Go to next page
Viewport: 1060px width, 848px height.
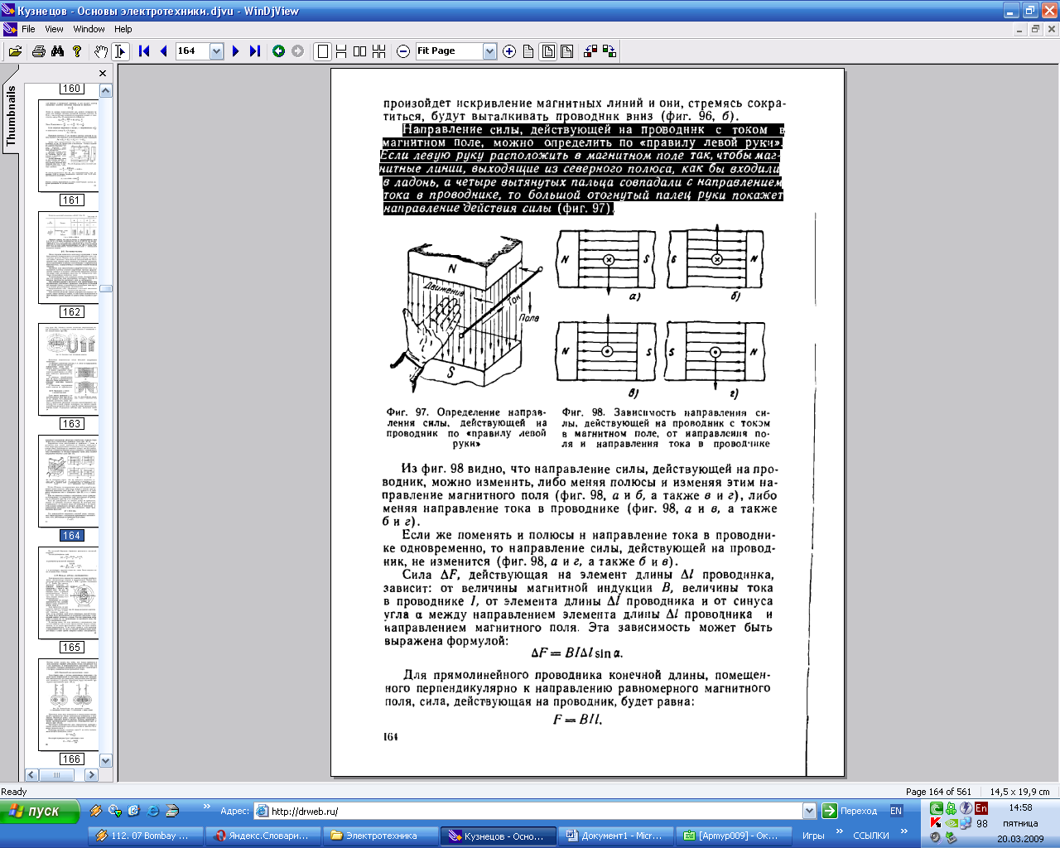pos(235,51)
